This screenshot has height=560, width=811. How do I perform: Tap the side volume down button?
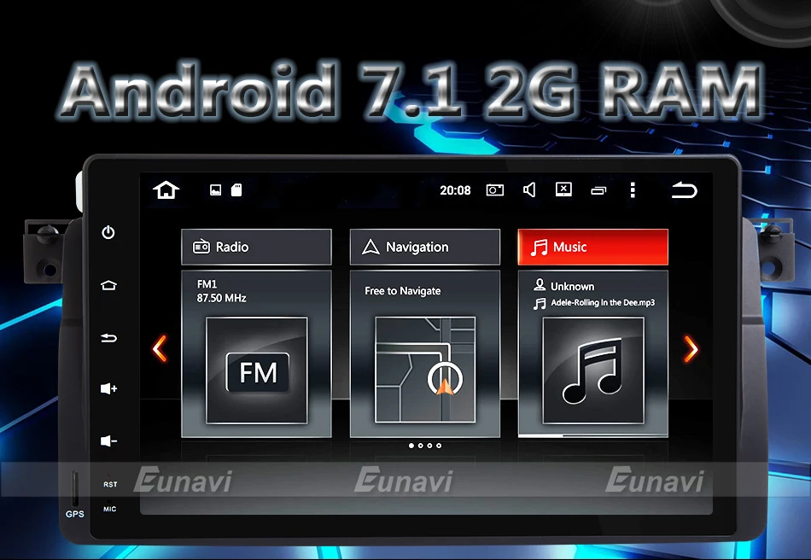pos(108,440)
